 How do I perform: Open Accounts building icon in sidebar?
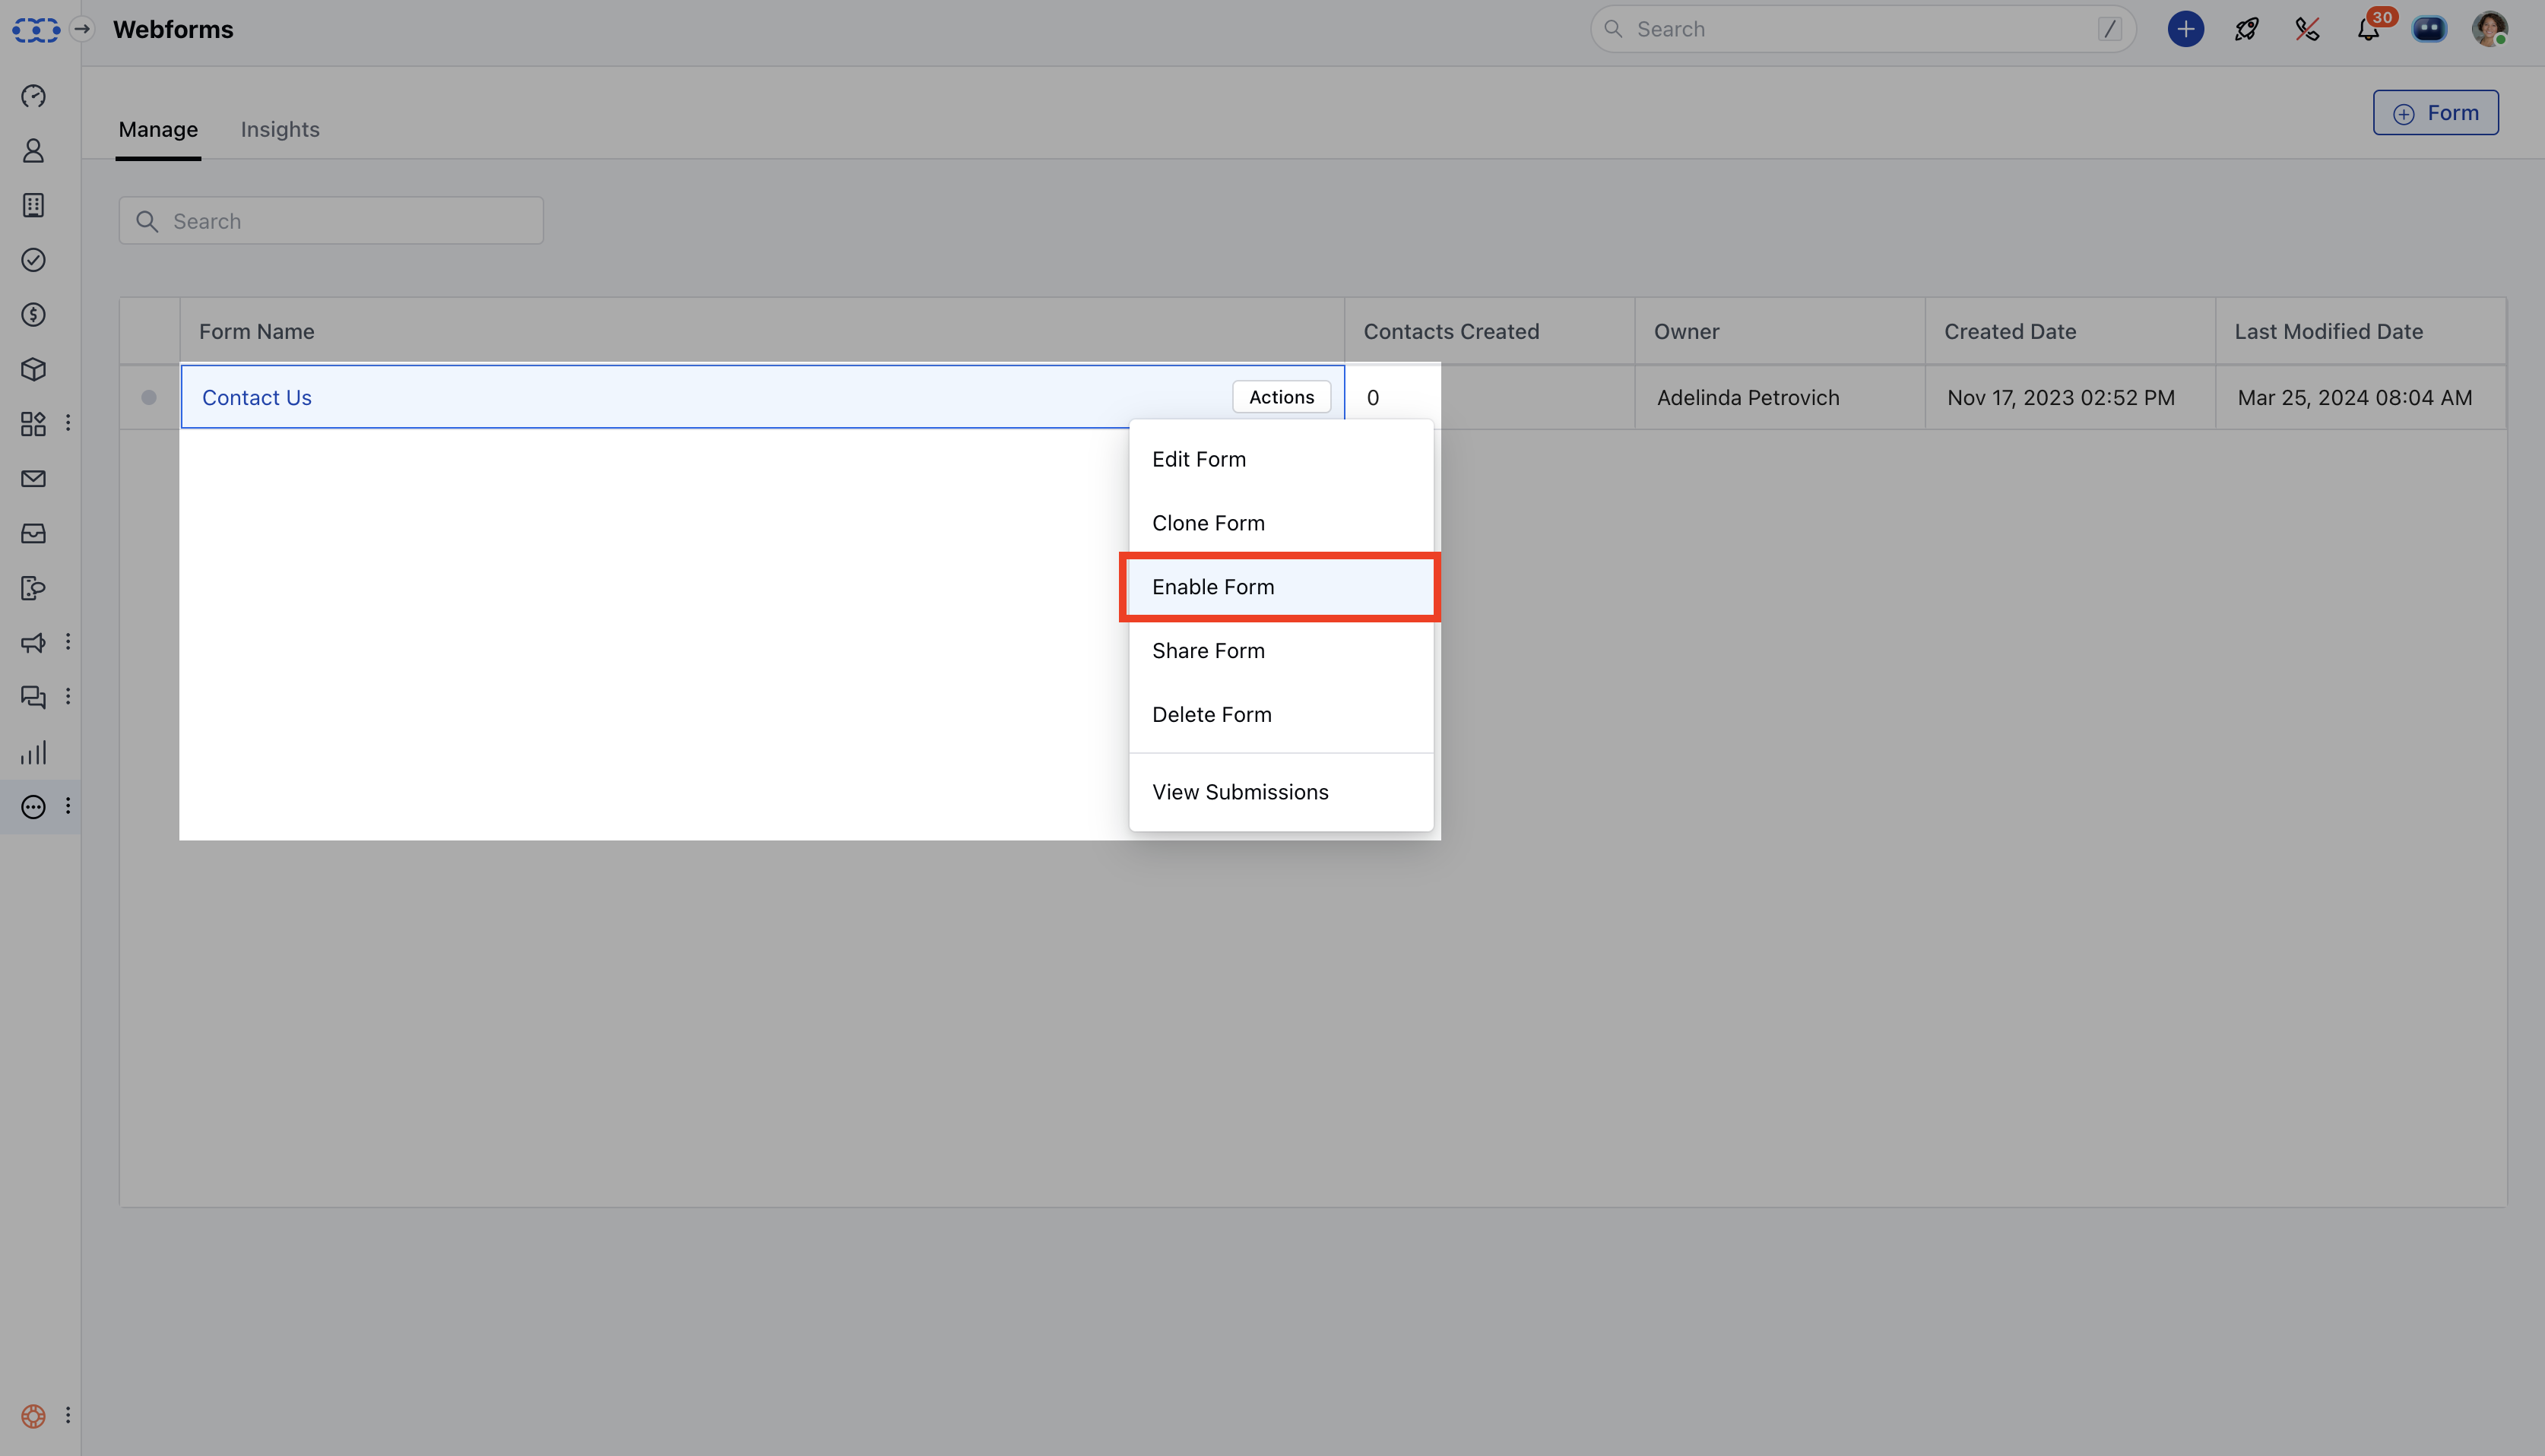[33, 205]
